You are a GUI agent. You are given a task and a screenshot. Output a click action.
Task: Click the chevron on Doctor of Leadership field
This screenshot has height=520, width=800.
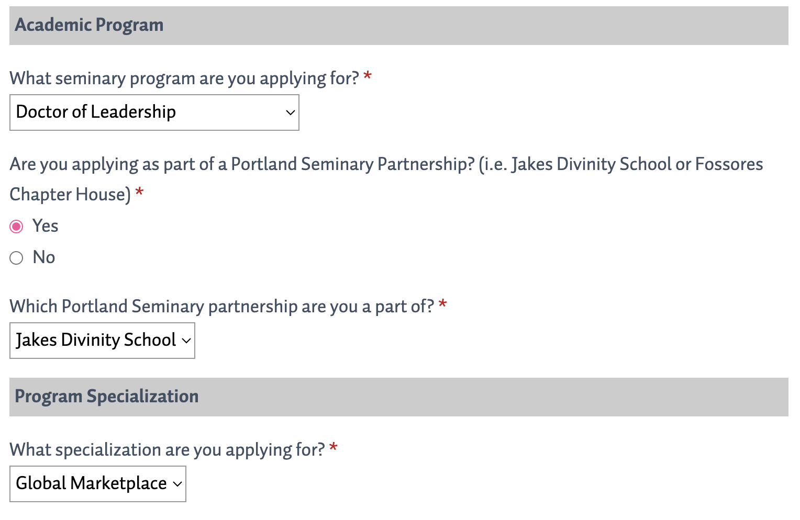tap(290, 112)
